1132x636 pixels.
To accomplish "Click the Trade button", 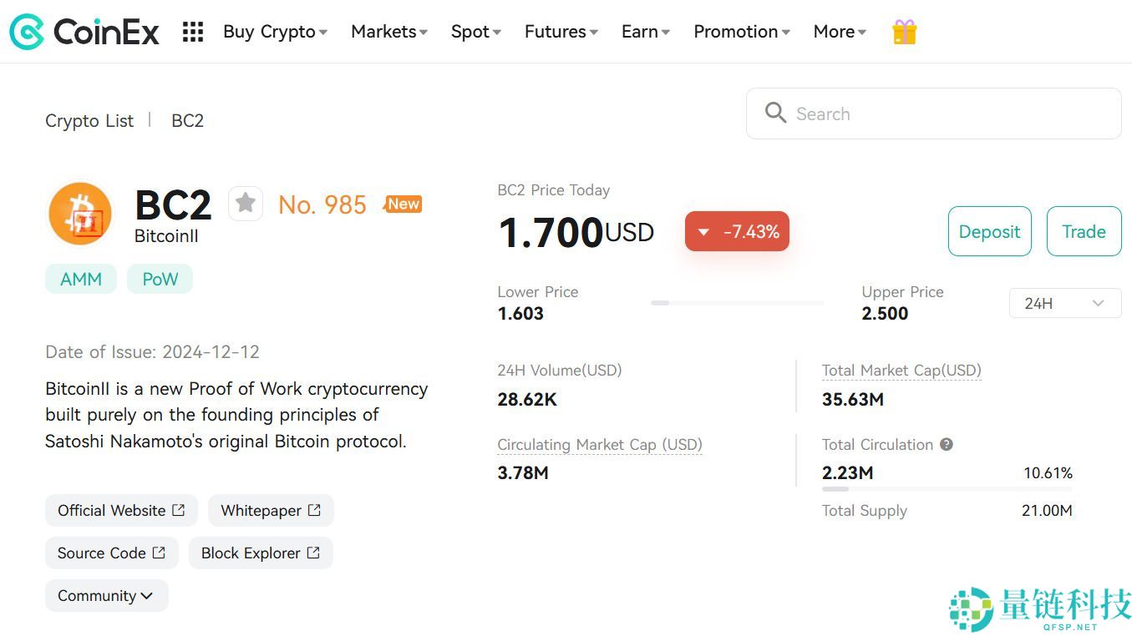I will click(x=1084, y=231).
